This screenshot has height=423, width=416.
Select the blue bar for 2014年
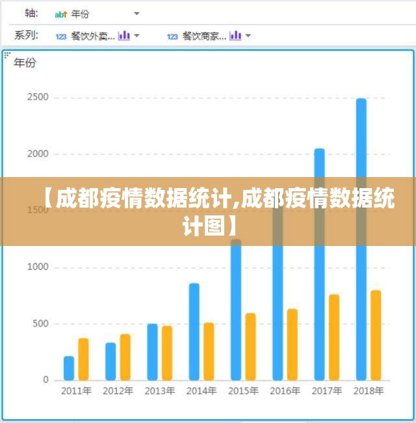click(x=194, y=332)
